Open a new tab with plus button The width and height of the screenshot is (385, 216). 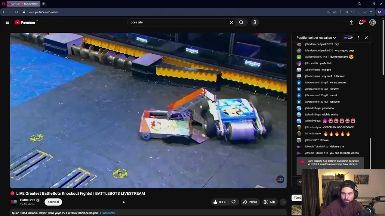[44, 4]
